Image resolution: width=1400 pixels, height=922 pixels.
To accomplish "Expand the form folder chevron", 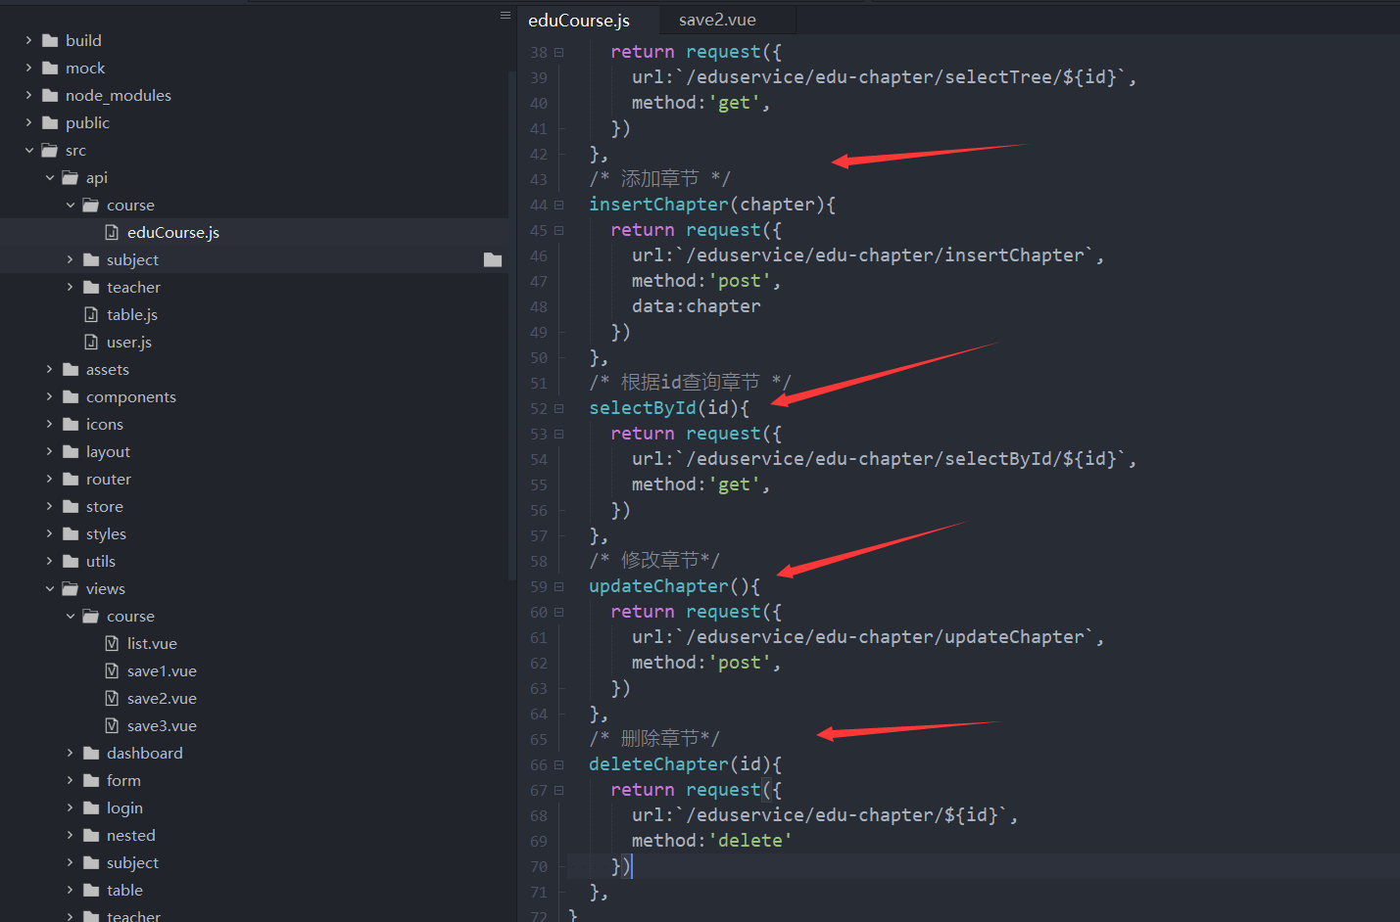I will coord(70,780).
